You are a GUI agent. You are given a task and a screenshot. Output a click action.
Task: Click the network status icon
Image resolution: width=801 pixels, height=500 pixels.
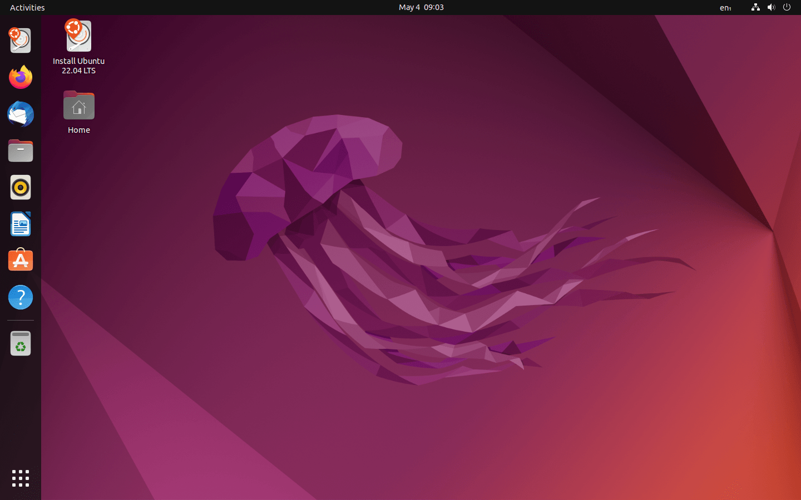pos(755,7)
